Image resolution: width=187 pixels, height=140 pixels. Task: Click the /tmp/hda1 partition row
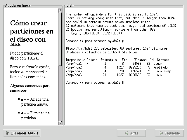click(x=114, y=64)
